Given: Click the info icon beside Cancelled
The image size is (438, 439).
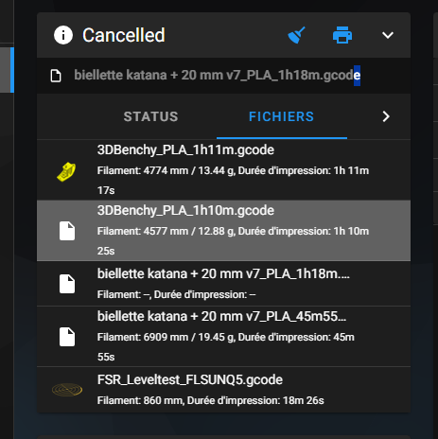Looking at the screenshot, I should 63,35.
